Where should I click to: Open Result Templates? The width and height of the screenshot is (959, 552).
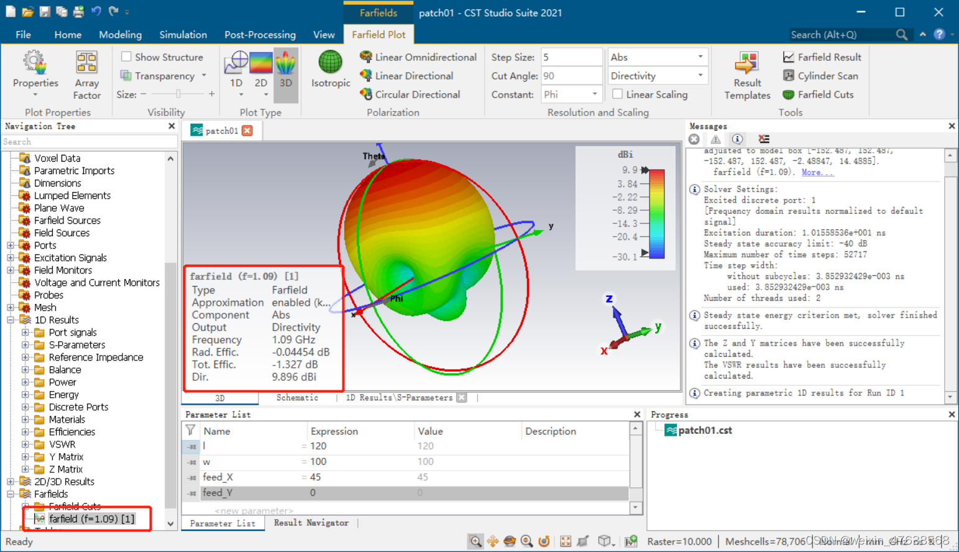point(747,75)
